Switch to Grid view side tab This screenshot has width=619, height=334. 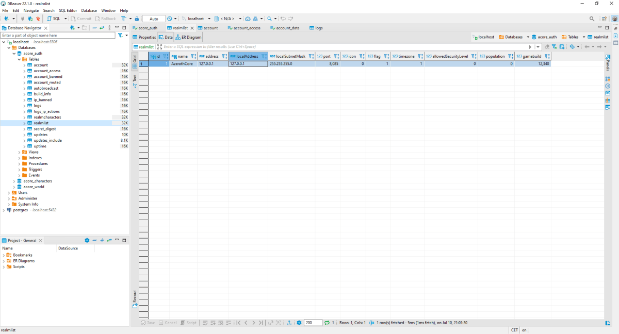click(x=135, y=61)
